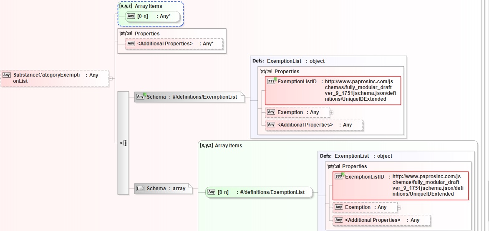Select the Schema : array node
489x231 pixels.
coord(163,189)
